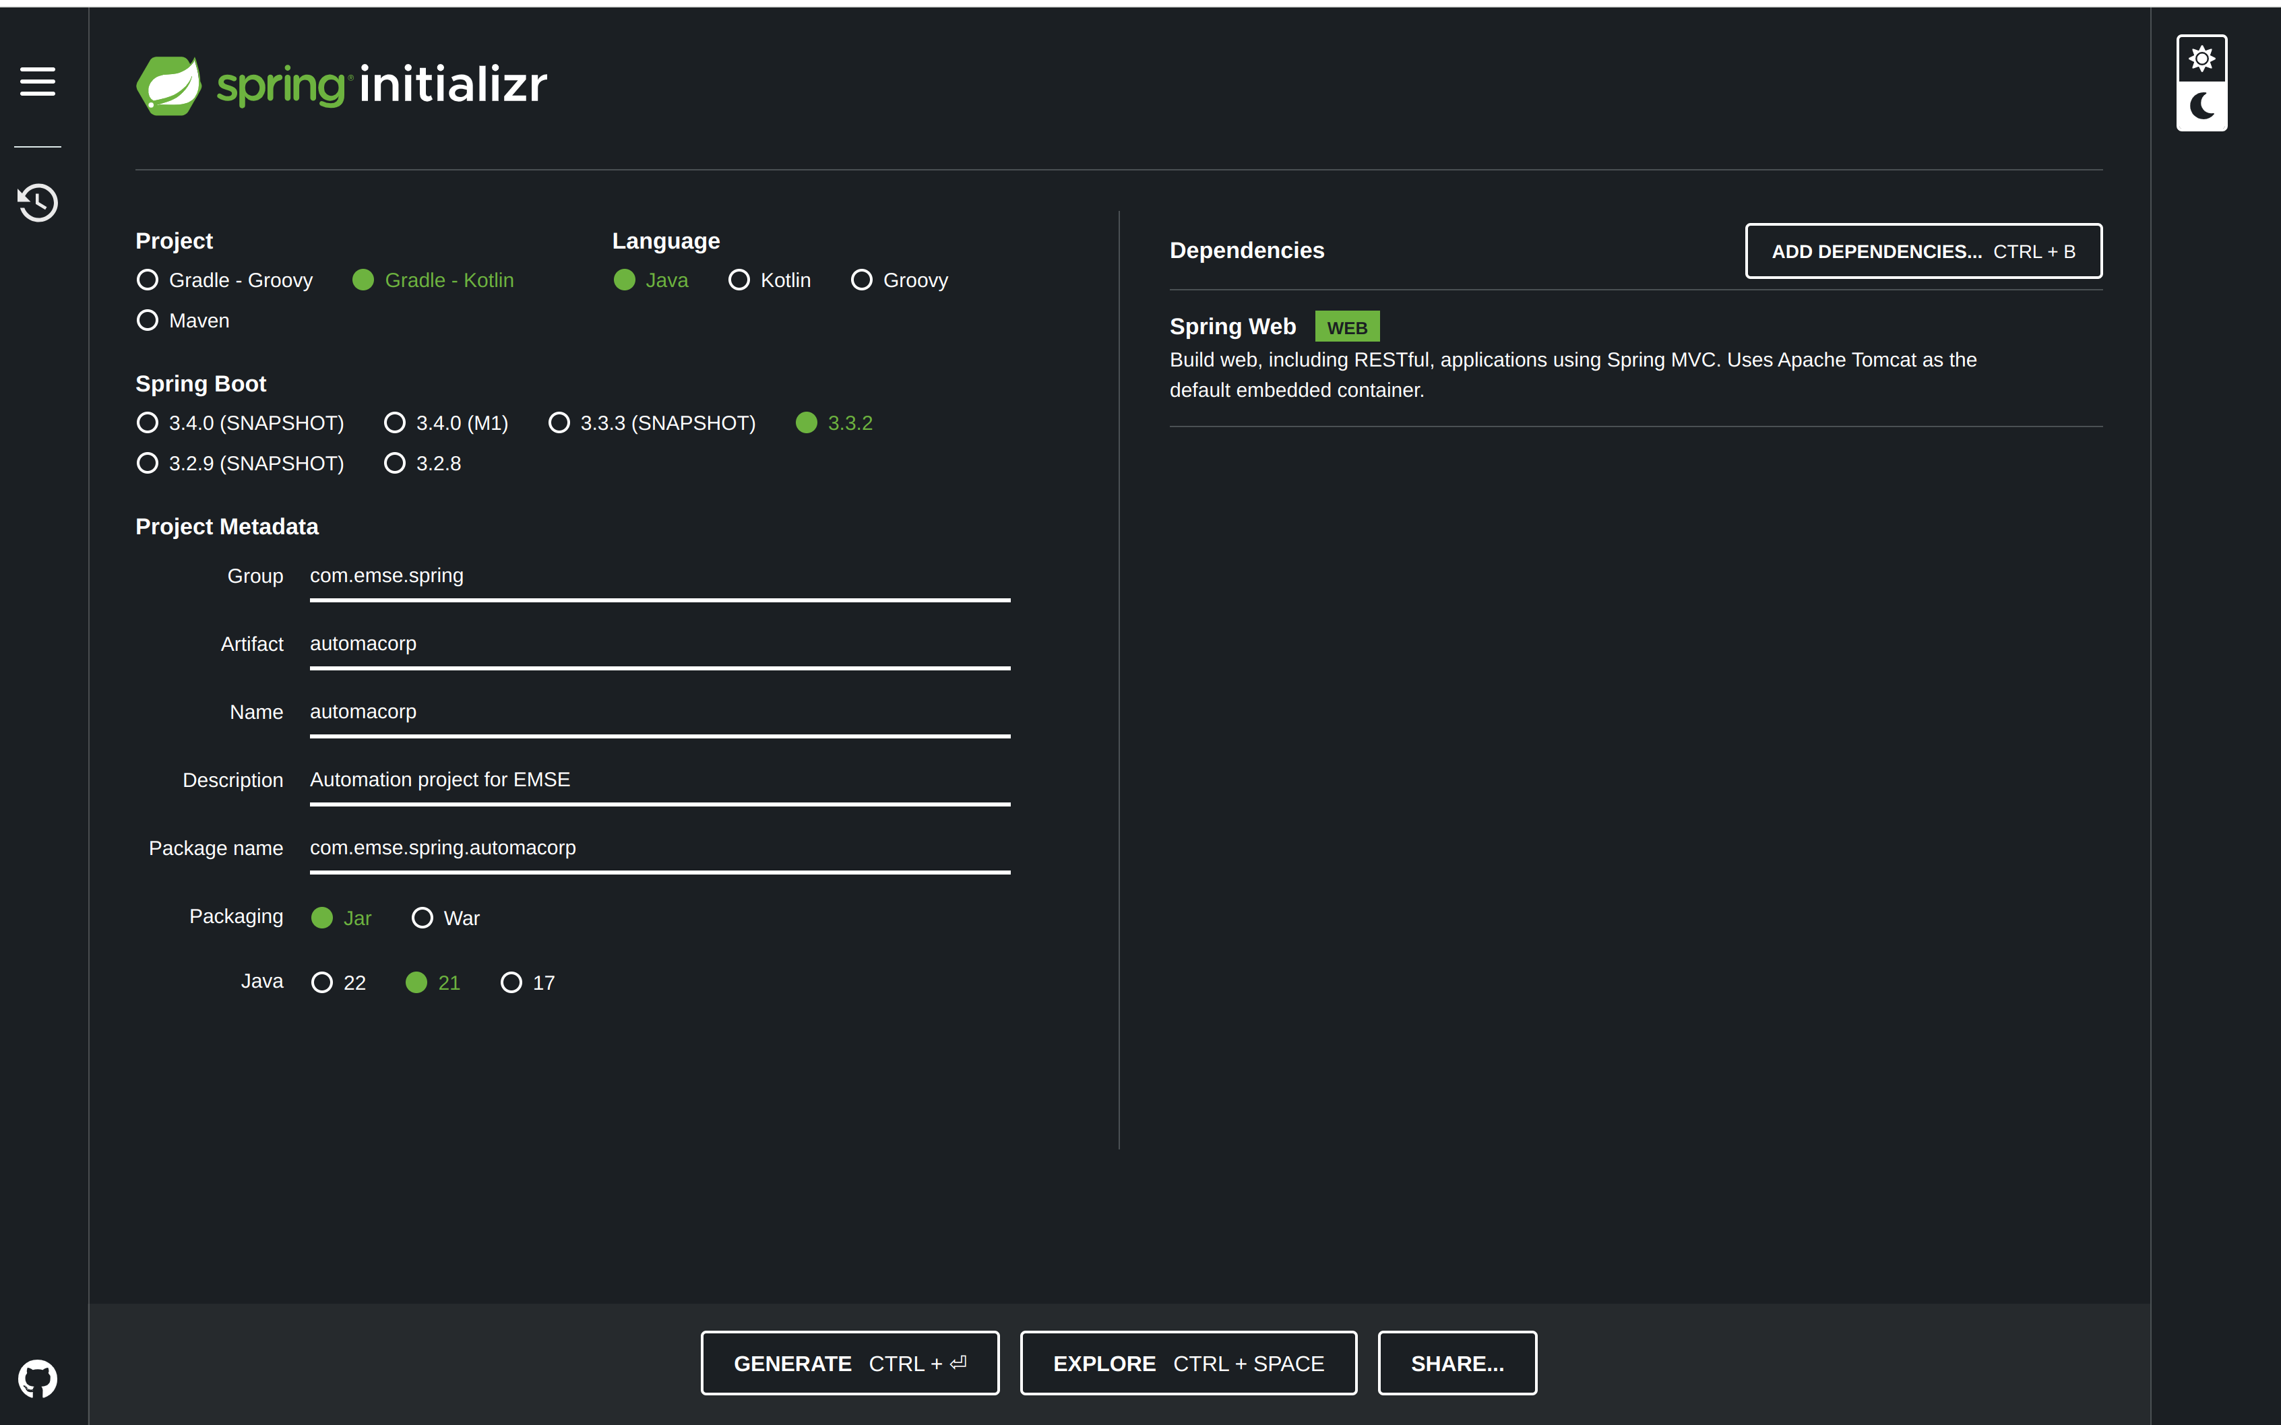Open the history clock icon

click(x=38, y=203)
